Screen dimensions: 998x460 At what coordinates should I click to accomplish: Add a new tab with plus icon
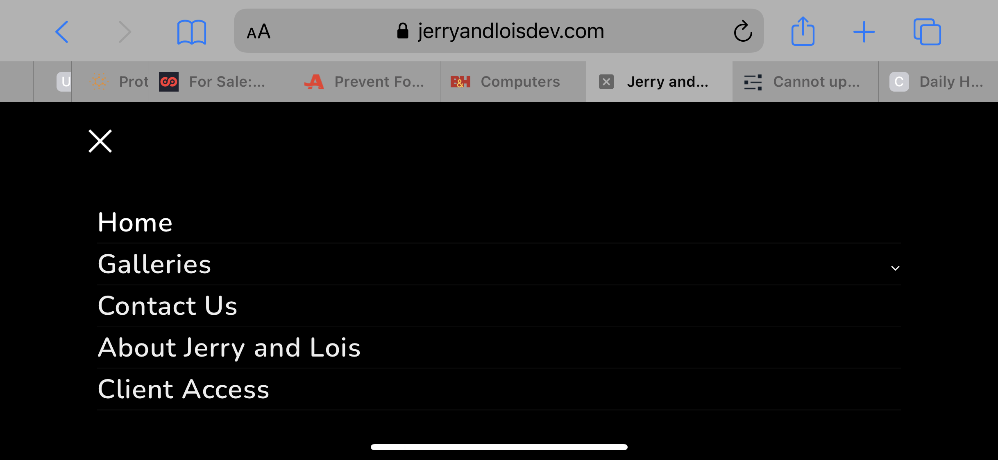click(864, 32)
